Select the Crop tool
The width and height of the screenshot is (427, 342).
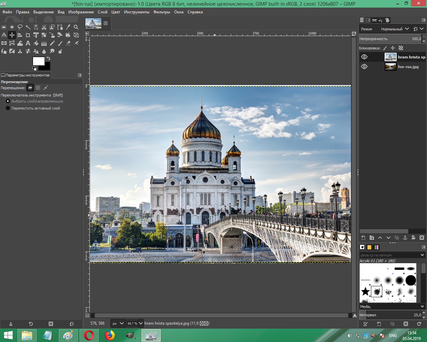(x=28, y=35)
